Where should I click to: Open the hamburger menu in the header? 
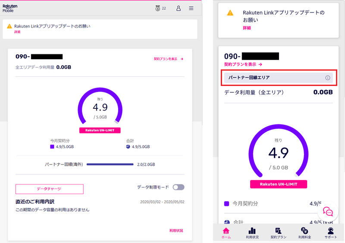[191, 8]
